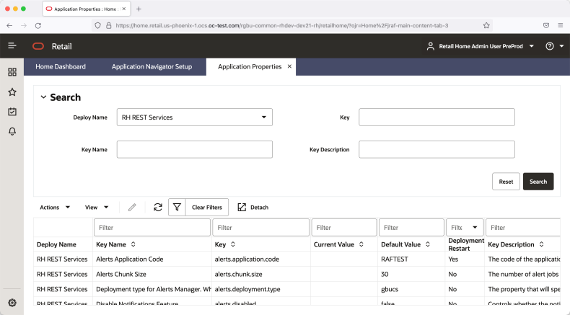Open the hamburger navigation menu
The width and height of the screenshot is (570, 315).
(x=12, y=46)
